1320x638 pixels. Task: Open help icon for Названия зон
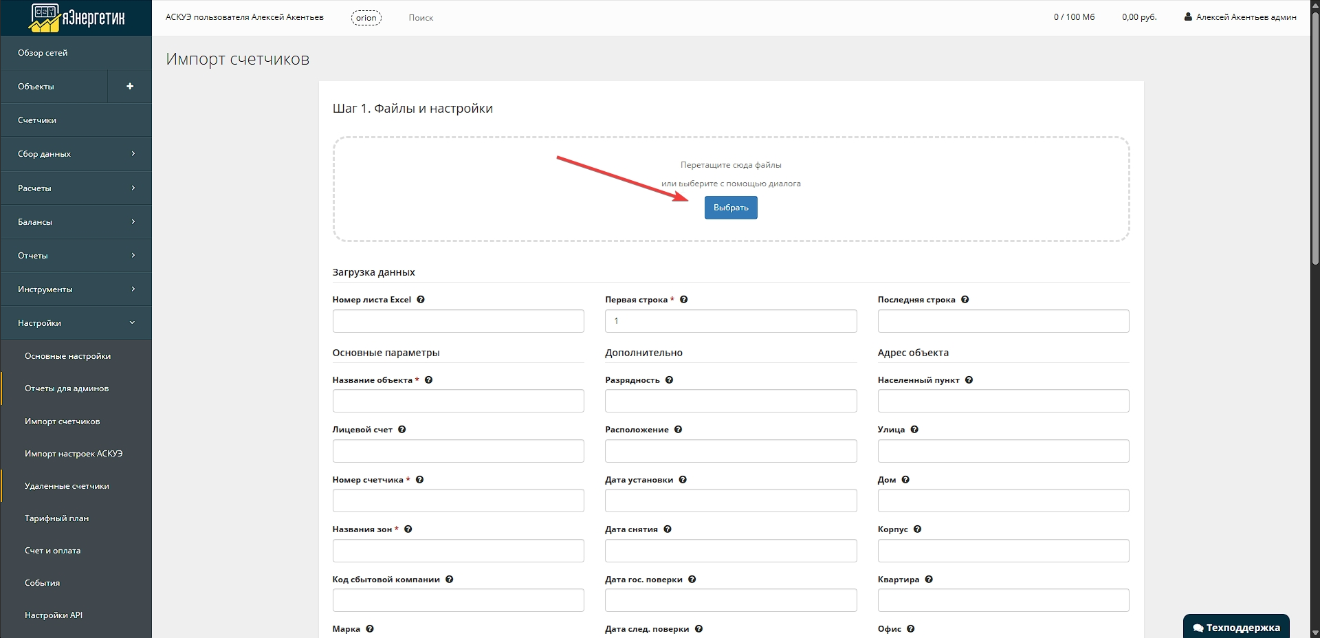coord(408,529)
